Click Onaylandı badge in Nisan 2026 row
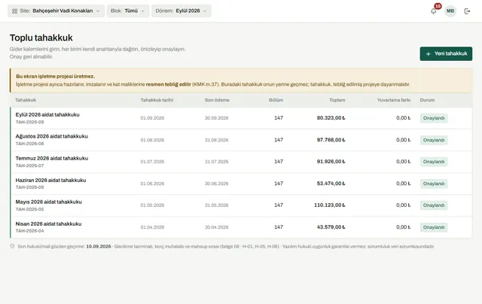482x304 pixels. click(434, 227)
